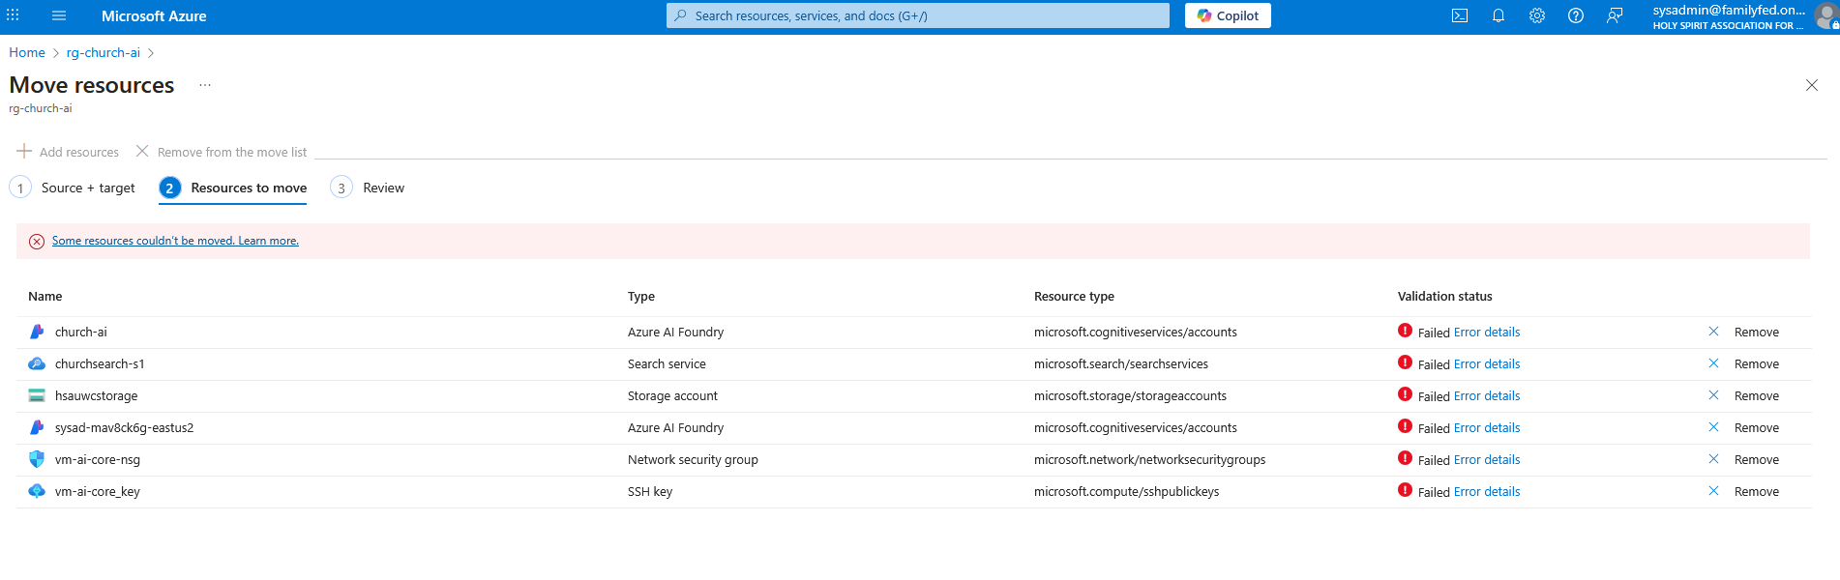Click the X icon for churchsearch-s1 row

[x=1713, y=363]
